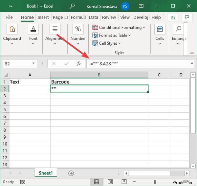This screenshot has width=197, height=186.
Task: Click empty cell A2
Action: (x=30, y=89)
